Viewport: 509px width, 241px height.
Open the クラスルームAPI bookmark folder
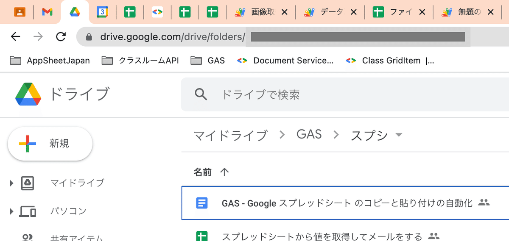pos(140,61)
